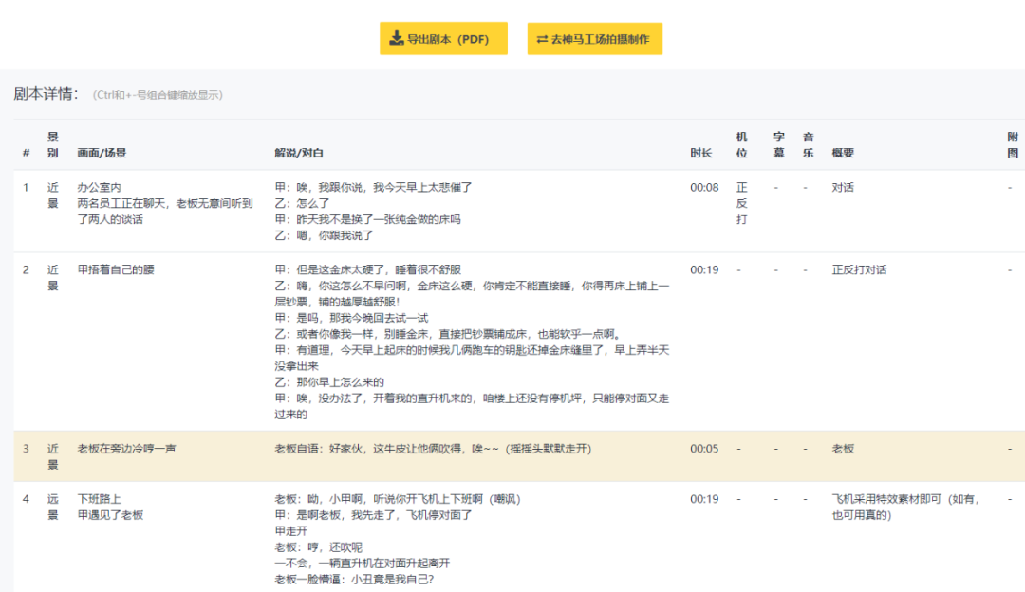The image size is (1025, 592).
Task: Click the 正反打对话 summary in row 2
Action: 859,269
